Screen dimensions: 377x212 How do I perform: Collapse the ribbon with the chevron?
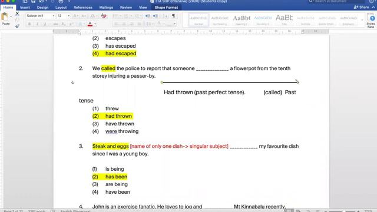[x=373, y=8]
